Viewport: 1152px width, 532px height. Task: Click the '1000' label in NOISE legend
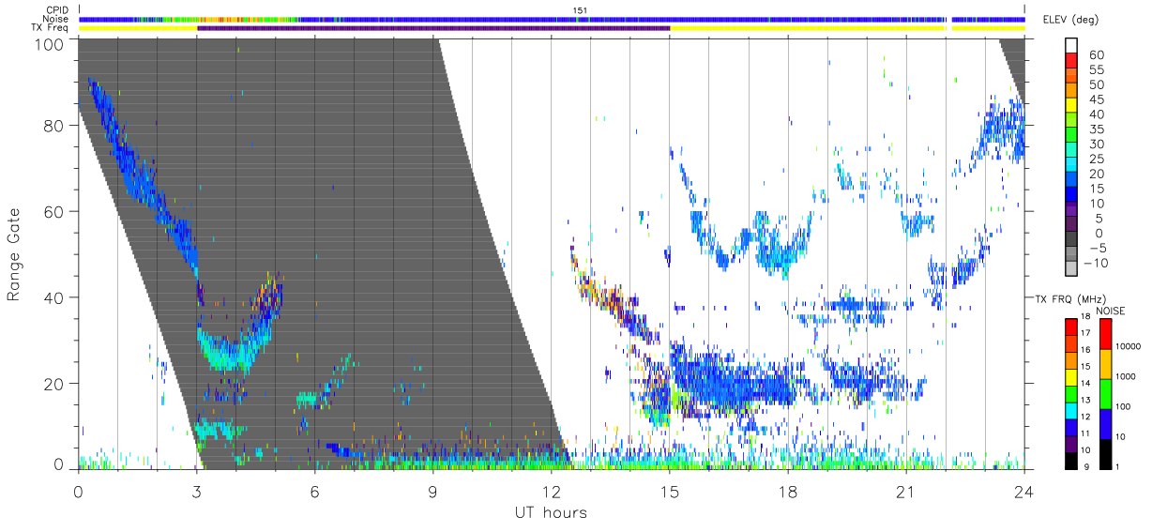click(x=1128, y=376)
